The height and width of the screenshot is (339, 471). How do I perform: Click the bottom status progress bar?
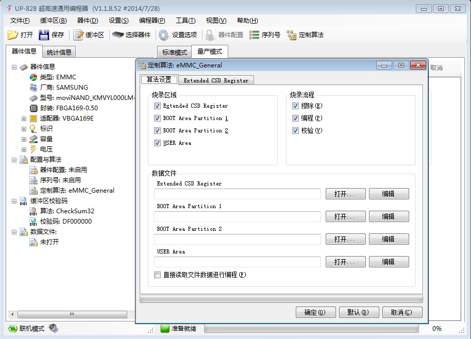(x=311, y=329)
